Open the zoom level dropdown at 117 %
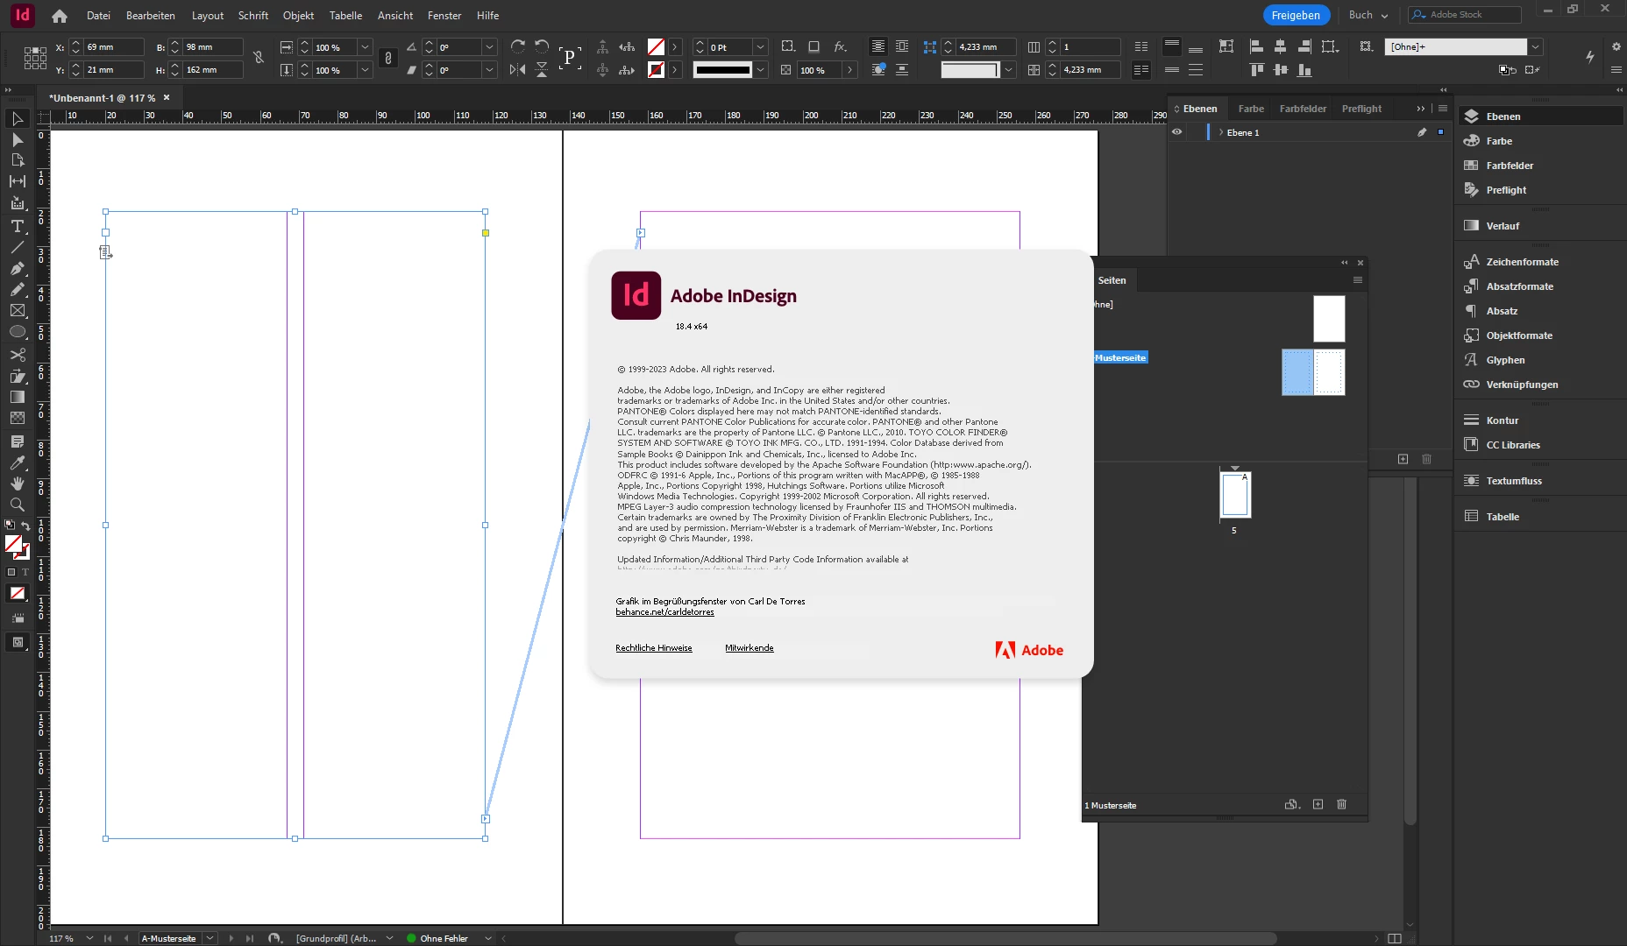 tap(89, 938)
